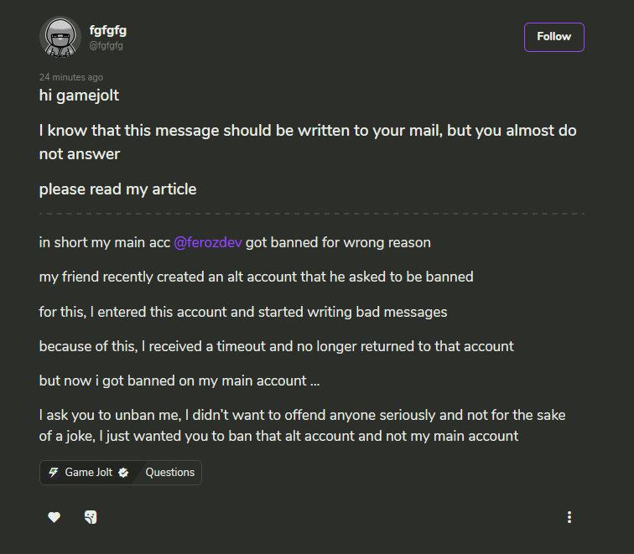This screenshot has height=554, width=634.
Task: Click the Game Jolt lightning bolt logo
Action: click(54, 473)
